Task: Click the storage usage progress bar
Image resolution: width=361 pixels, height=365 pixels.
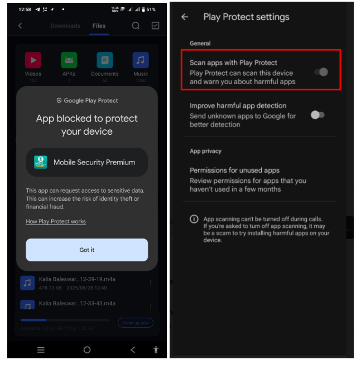Action: click(x=65, y=320)
